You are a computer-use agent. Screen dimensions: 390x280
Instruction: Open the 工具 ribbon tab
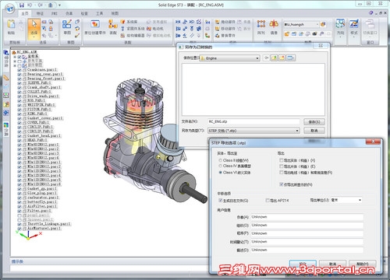pos(100,13)
